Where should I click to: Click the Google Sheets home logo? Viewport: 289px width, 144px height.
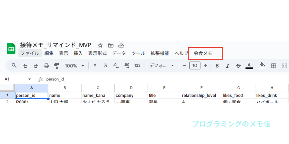click(x=11, y=49)
